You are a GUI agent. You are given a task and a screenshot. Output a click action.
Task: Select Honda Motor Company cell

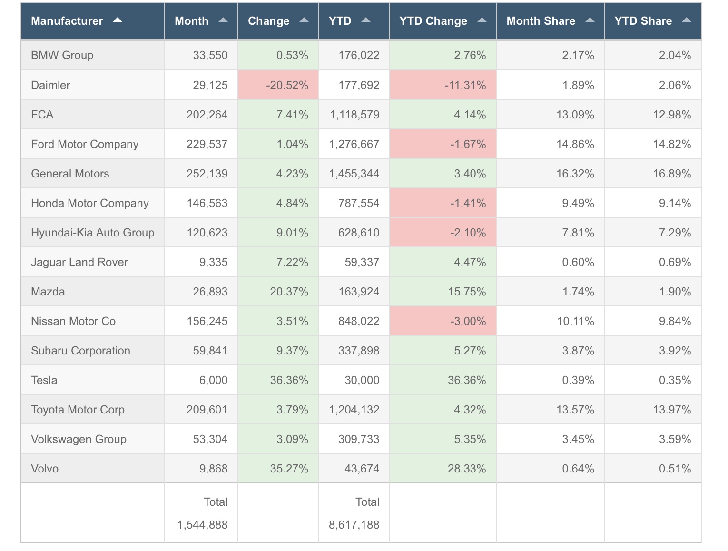(93, 203)
